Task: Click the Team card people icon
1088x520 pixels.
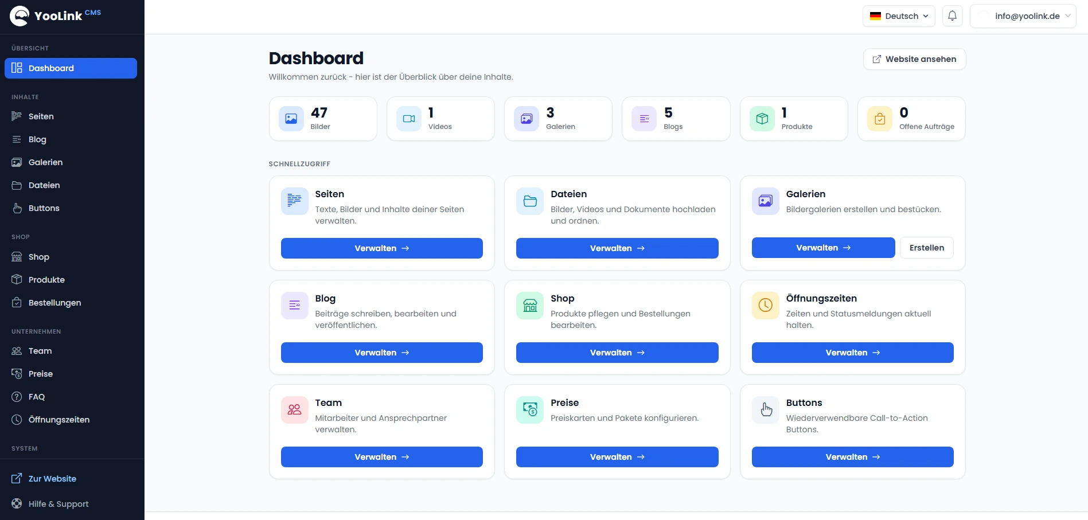Action: (295, 410)
